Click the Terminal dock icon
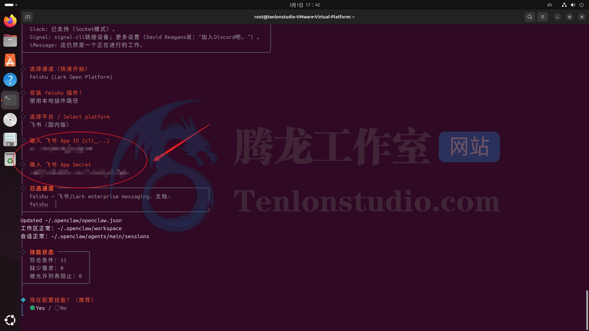Viewport: 589px width, 331px height. [x=10, y=100]
